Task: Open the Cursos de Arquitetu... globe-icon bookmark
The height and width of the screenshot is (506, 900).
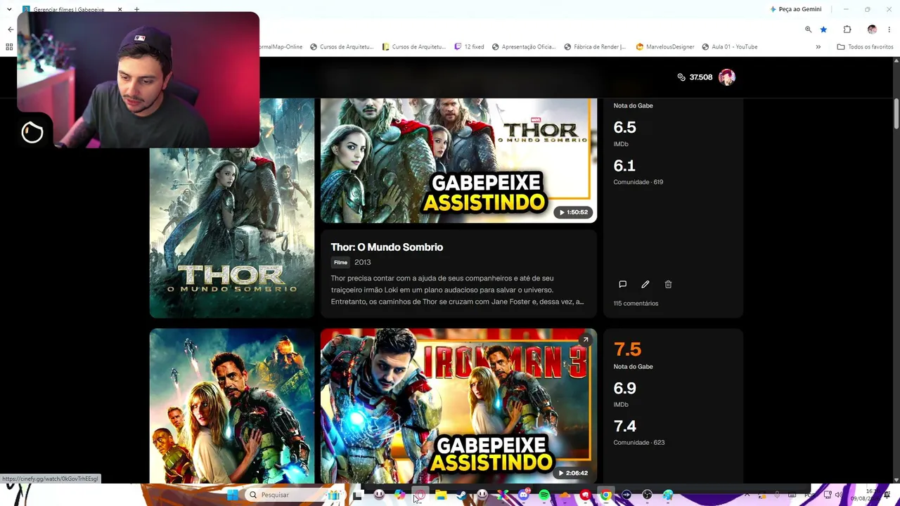Action: (x=342, y=47)
